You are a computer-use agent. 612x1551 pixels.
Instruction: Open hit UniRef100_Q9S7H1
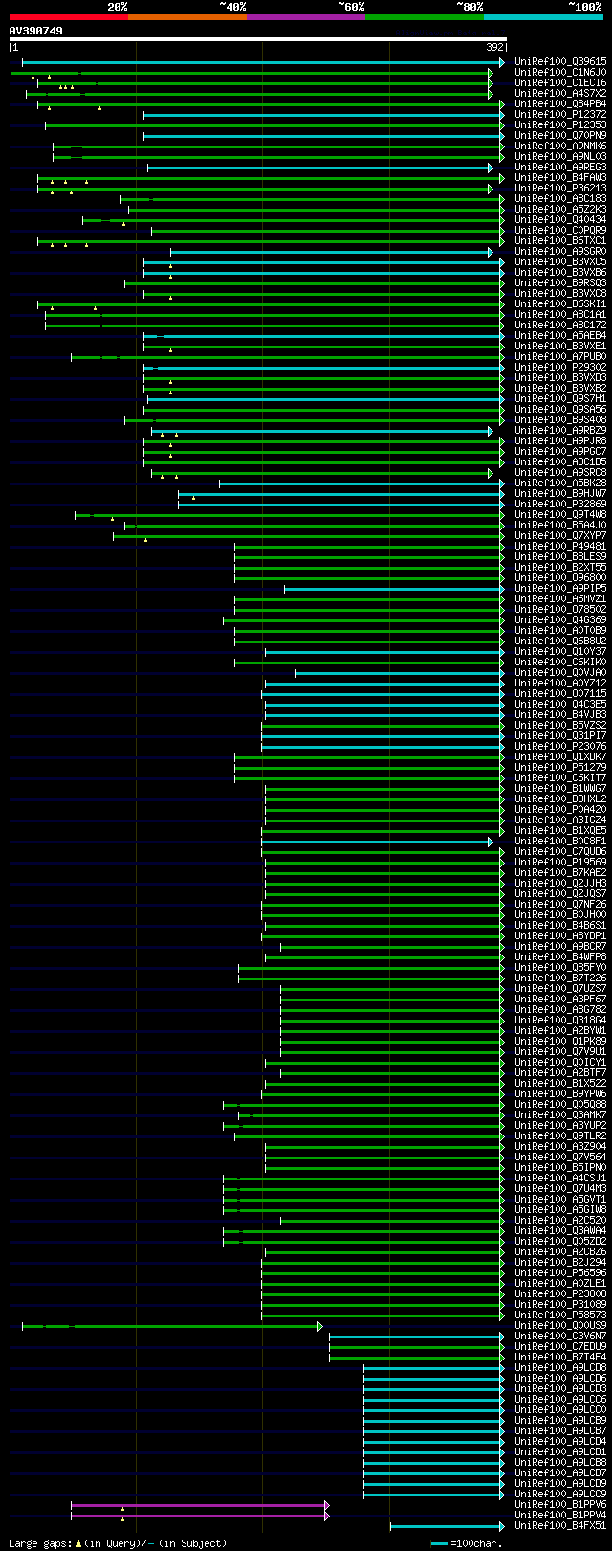coord(560,398)
